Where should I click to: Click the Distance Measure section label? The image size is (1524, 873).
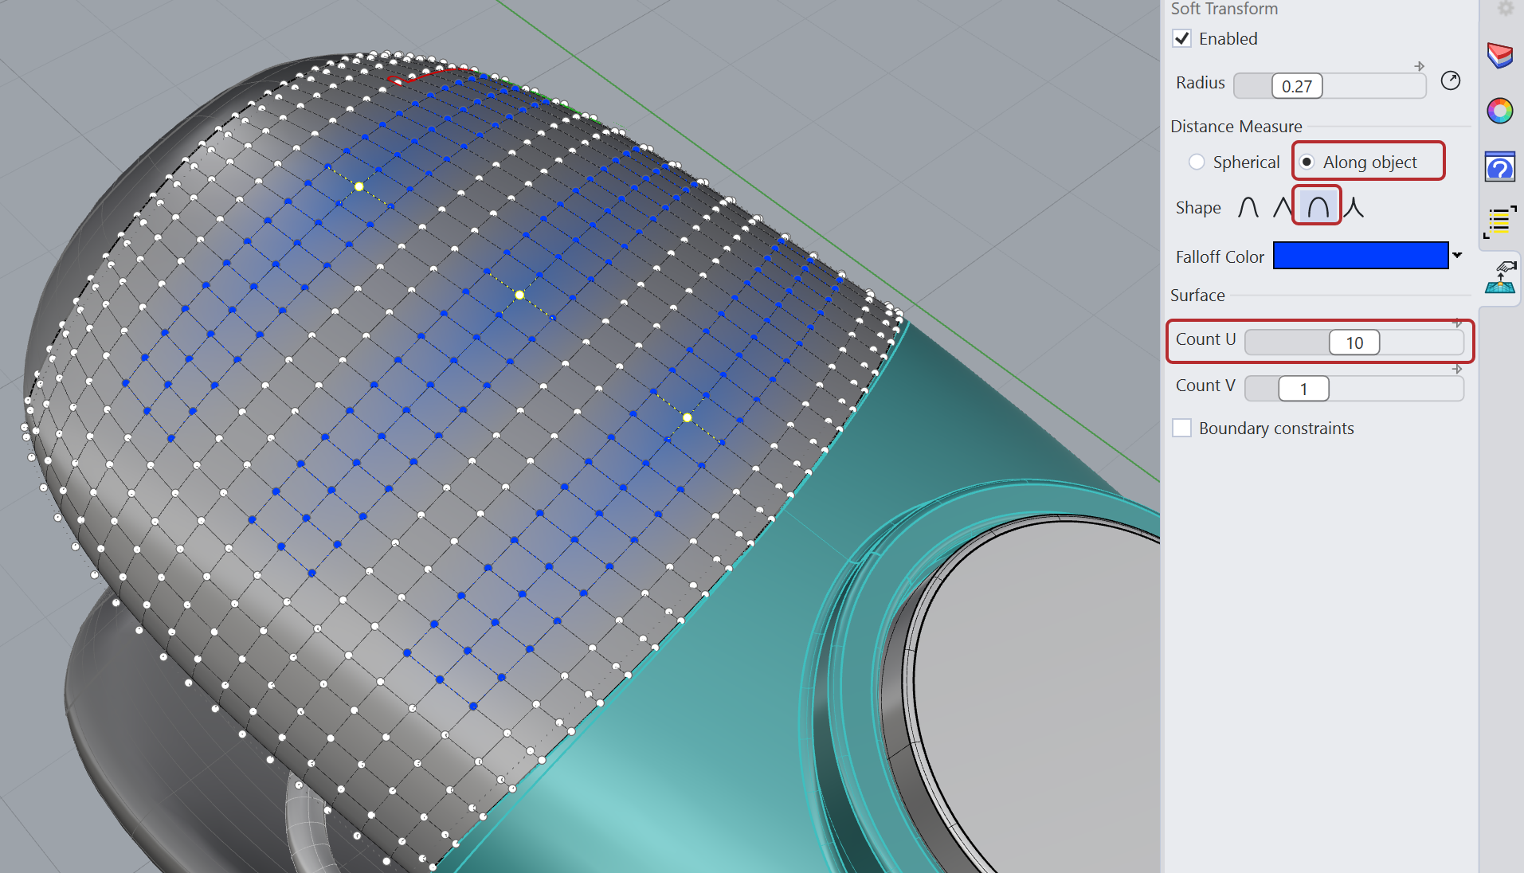point(1236,126)
